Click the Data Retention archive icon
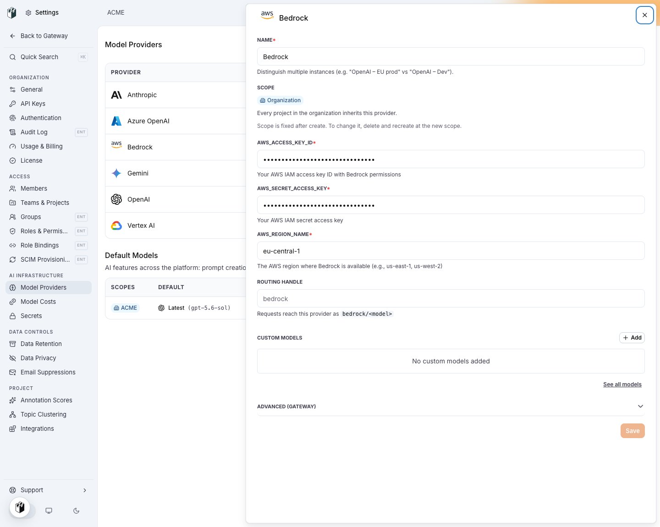The height and width of the screenshot is (527, 660). point(13,344)
